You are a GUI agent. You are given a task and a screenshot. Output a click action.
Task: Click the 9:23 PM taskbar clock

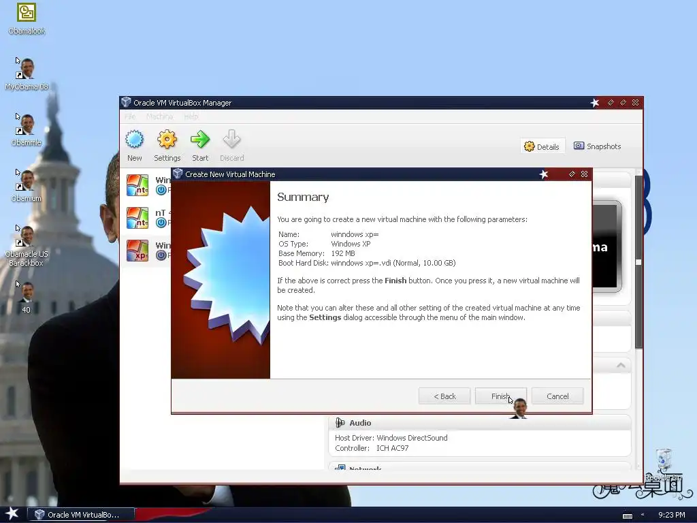point(671,515)
